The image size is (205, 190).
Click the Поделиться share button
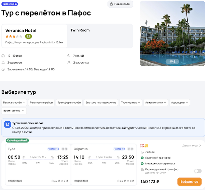click(120, 4)
